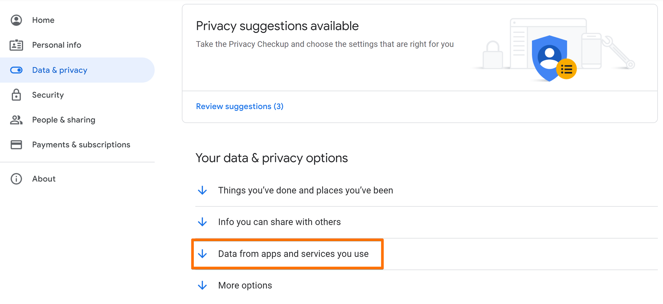Click the About info circle icon
Screen dimensions: 663x304
pos(16,179)
